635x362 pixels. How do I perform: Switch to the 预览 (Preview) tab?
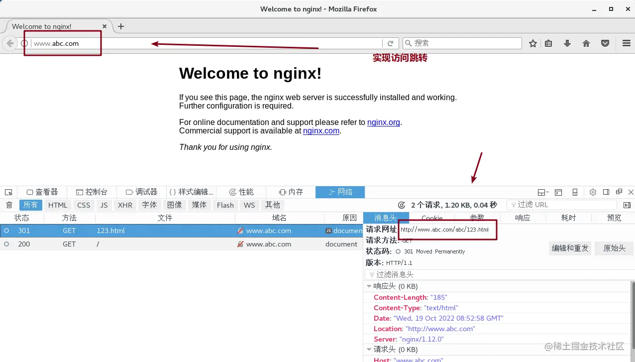pyautogui.click(x=614, y=218)
